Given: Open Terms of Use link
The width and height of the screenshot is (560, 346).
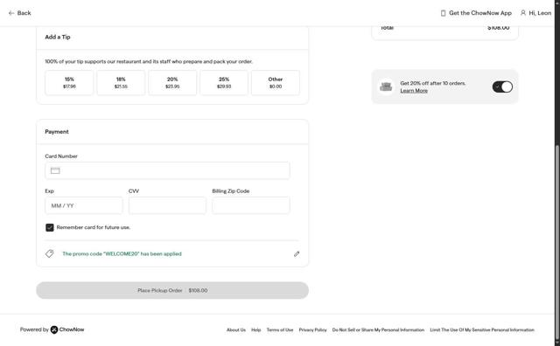Looking at the screenshot, I should click(280, 330).
